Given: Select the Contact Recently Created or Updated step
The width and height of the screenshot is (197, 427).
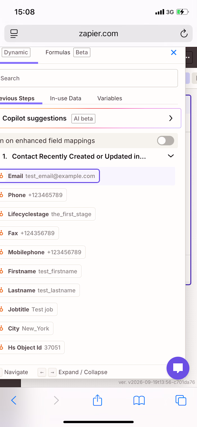Looking at the screenshot, I should (79, 156).
